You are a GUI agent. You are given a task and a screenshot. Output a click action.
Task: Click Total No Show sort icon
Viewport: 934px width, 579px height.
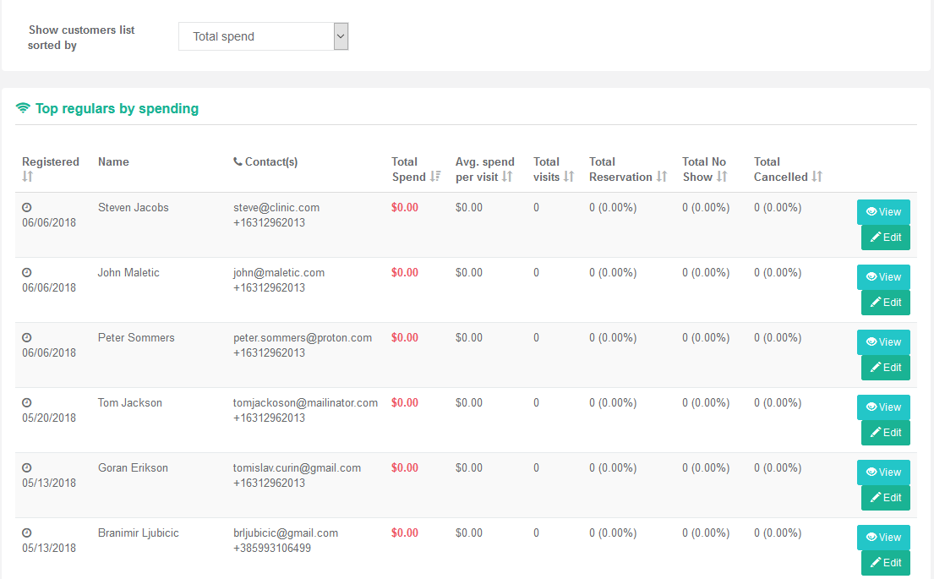pyautogui.click(x=722, y=177)
